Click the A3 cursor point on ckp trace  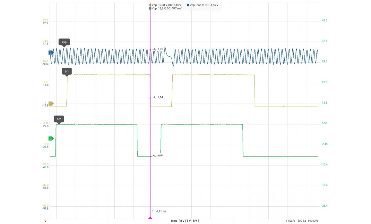coord(150,50)
